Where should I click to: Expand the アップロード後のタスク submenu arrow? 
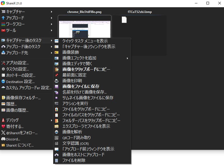[52, 47]
